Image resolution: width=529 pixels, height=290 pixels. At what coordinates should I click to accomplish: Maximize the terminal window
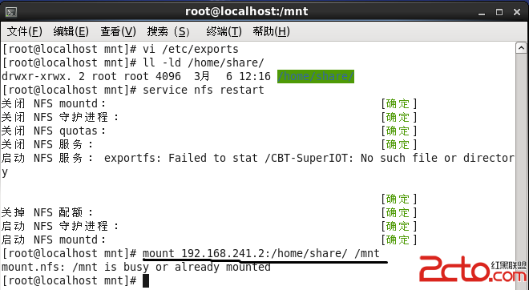tap(499, 12)
